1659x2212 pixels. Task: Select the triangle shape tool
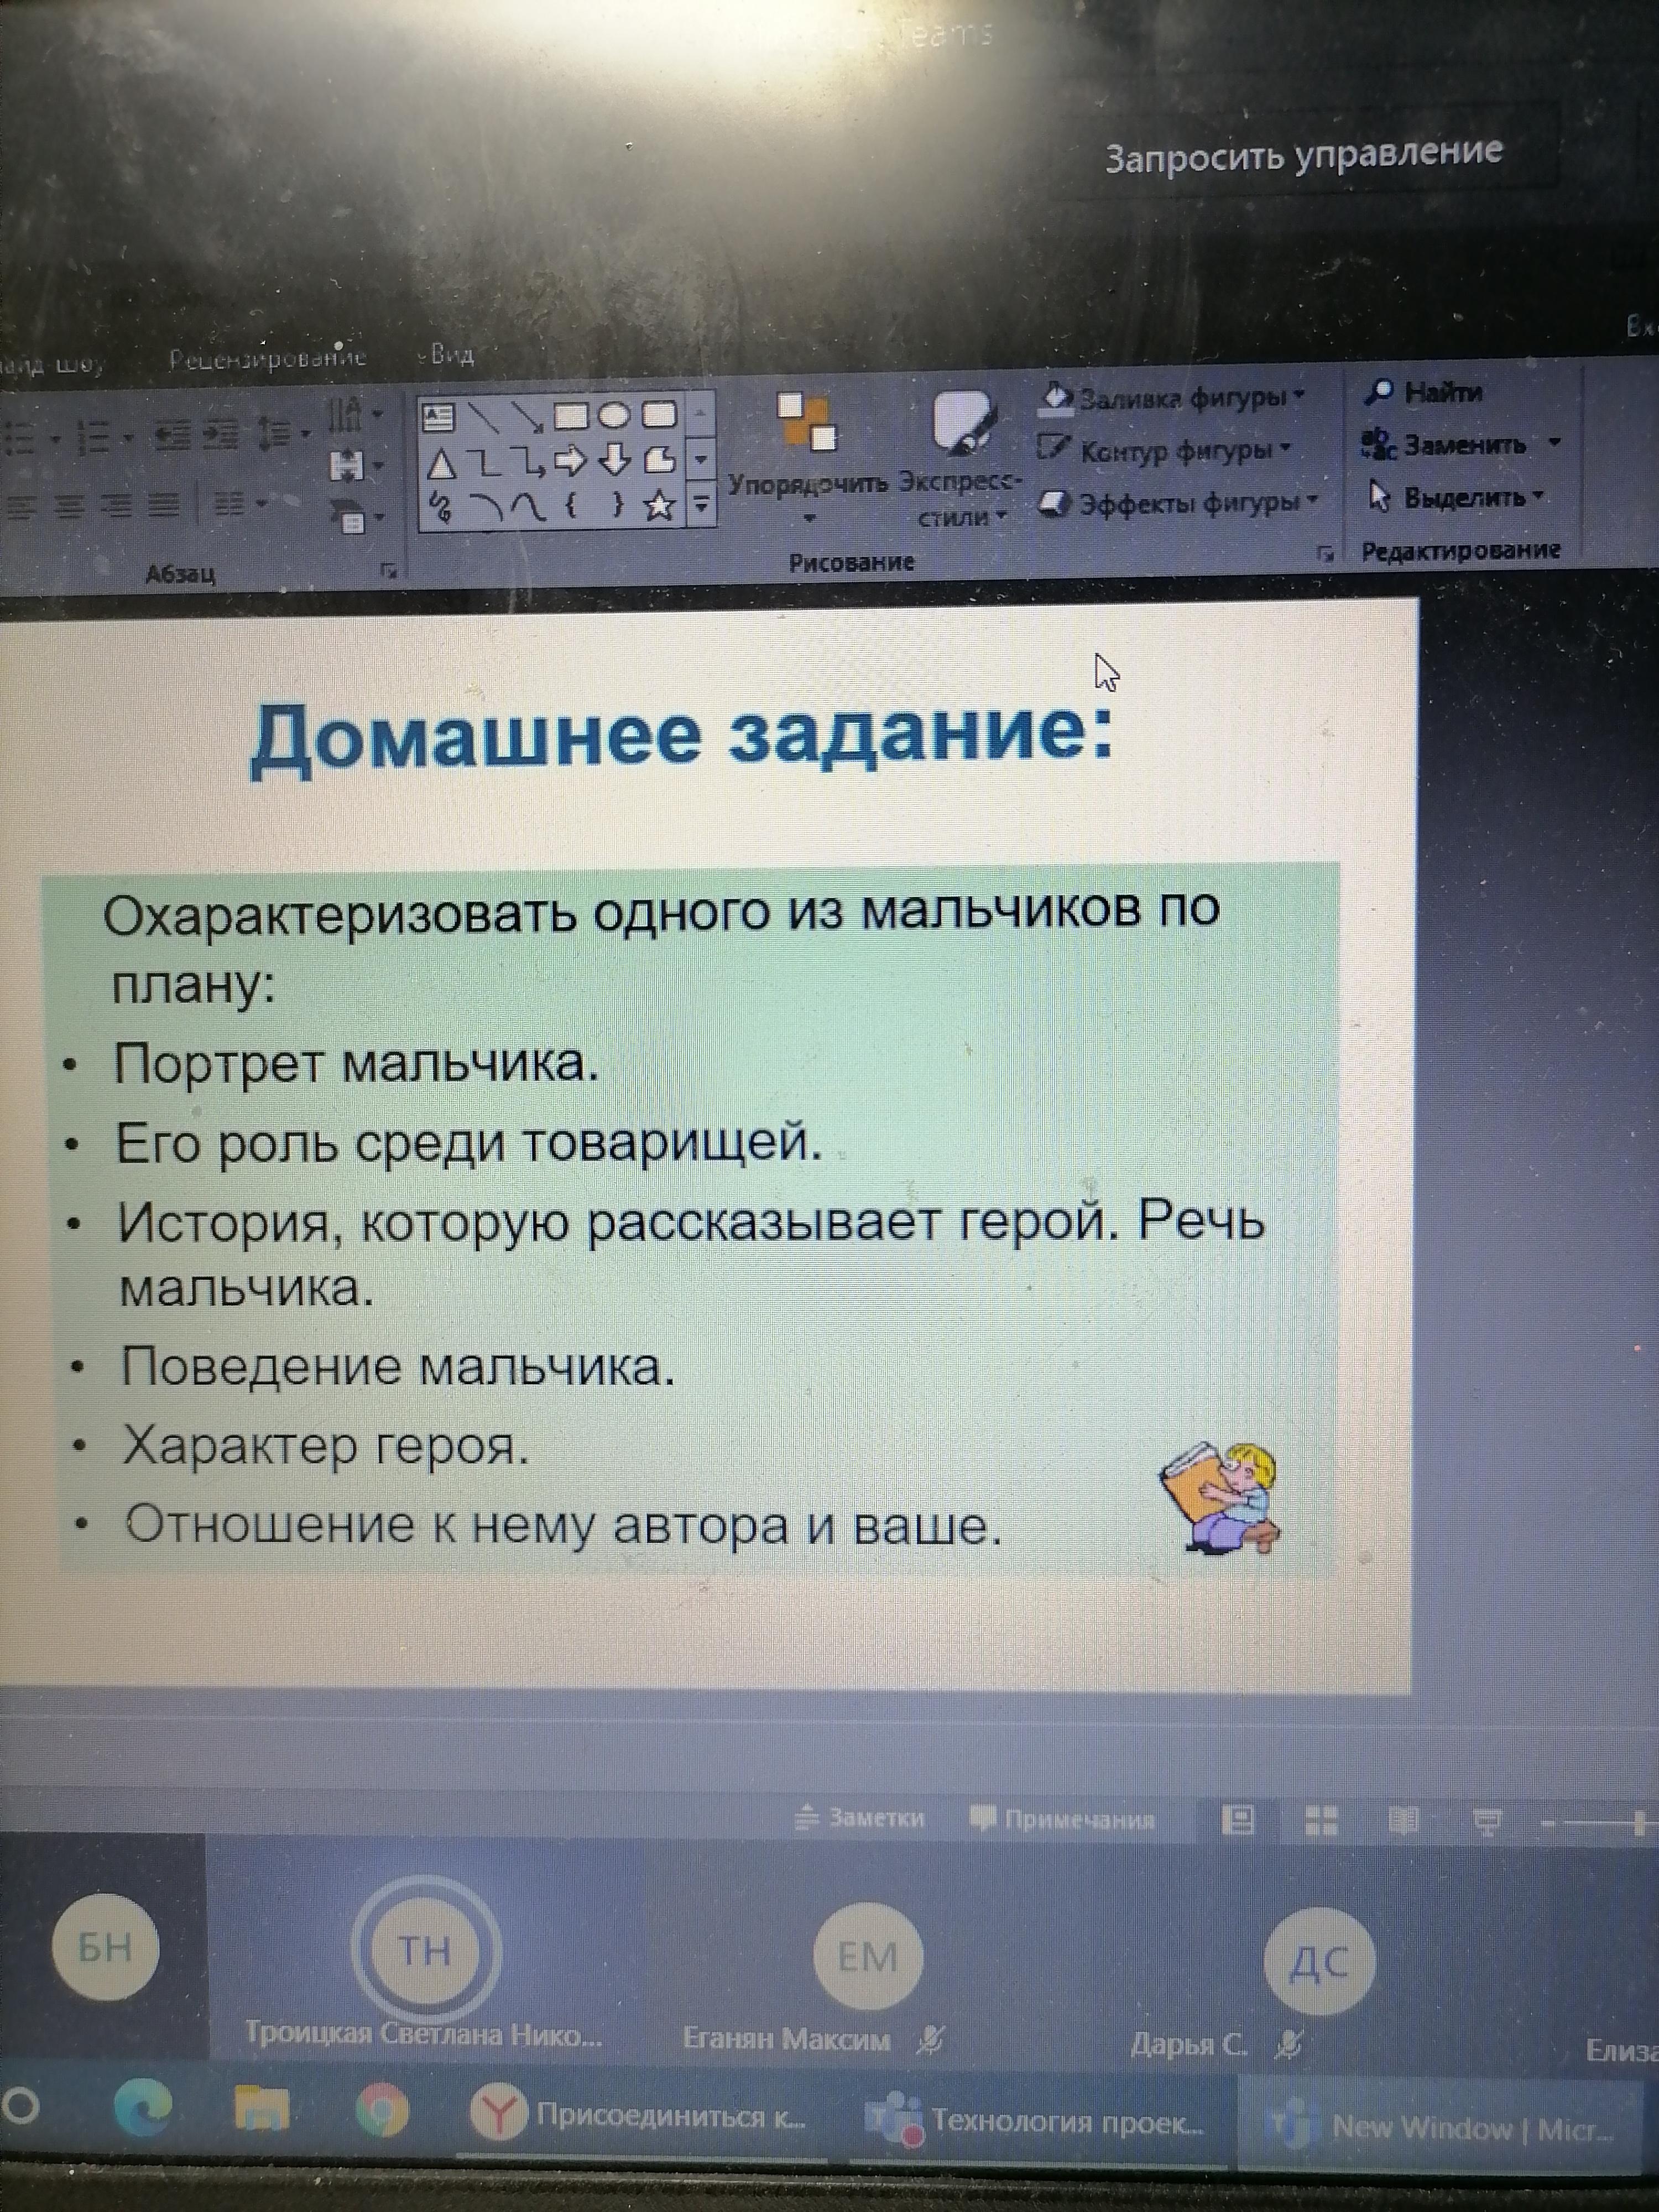pyautogui.click(x=441, y=464)
